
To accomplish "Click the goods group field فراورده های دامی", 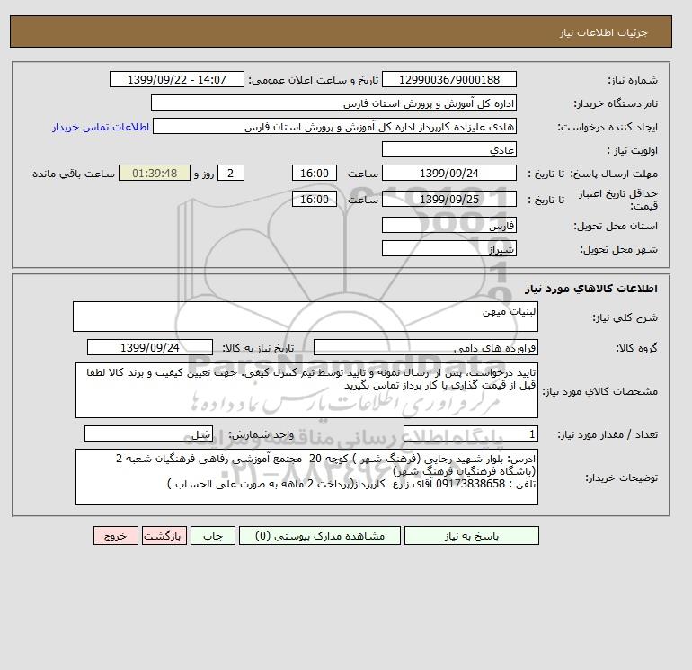I will 425,347.
